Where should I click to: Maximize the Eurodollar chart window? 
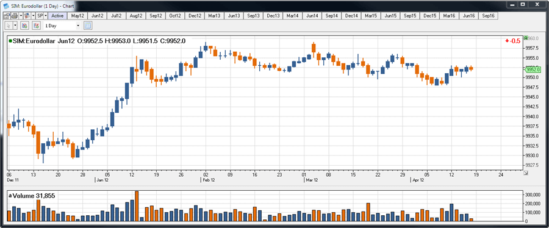click(x=522, y=4)
